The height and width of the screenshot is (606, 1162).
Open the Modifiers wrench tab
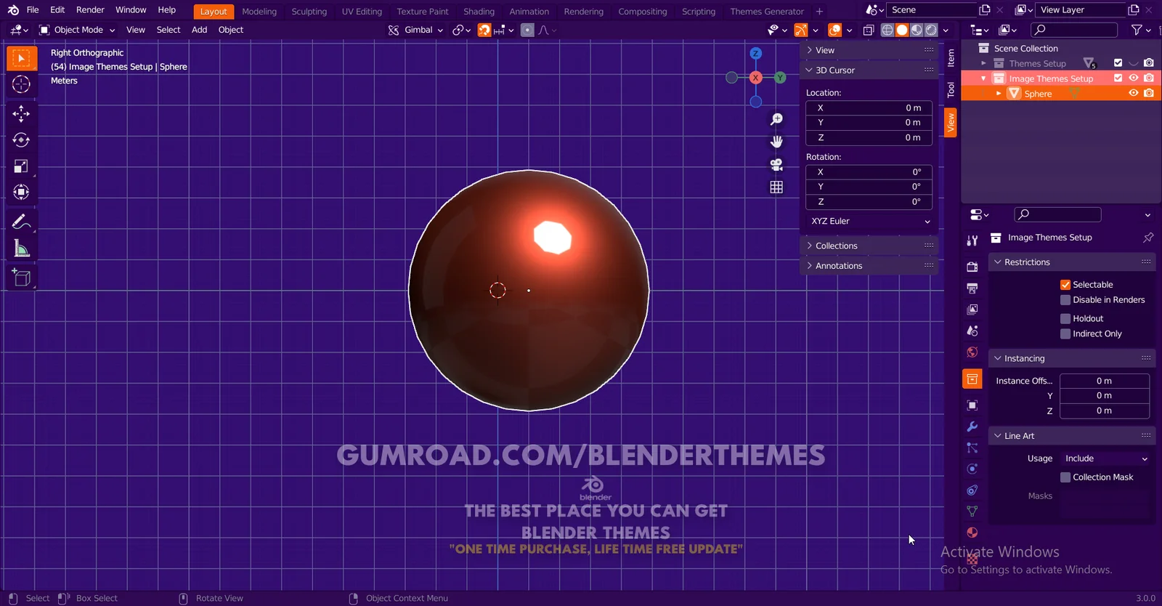pos(972,427)
